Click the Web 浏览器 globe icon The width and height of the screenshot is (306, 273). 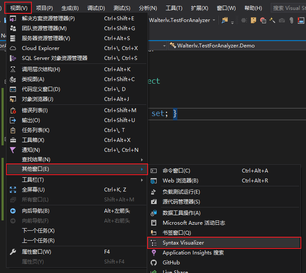[x=154, y=181]
